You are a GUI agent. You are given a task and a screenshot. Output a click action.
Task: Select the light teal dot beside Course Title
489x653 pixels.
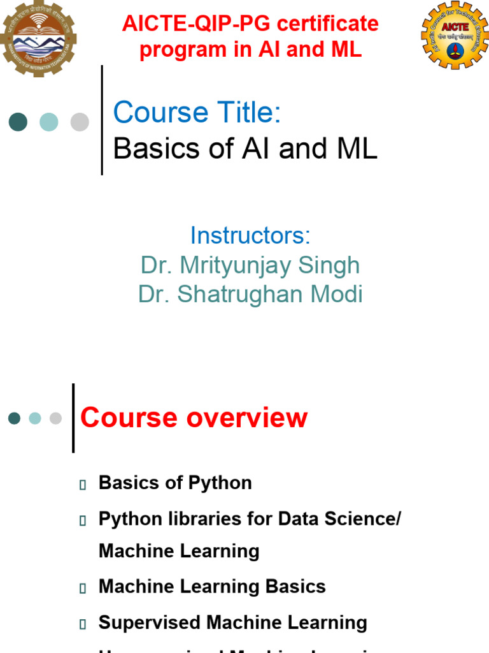[48, 122]
